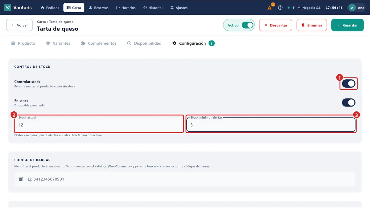370x213 pixels.
Task: Click the Tarta de queso page title
Action: pyautogui.click(x=58, y=29)
